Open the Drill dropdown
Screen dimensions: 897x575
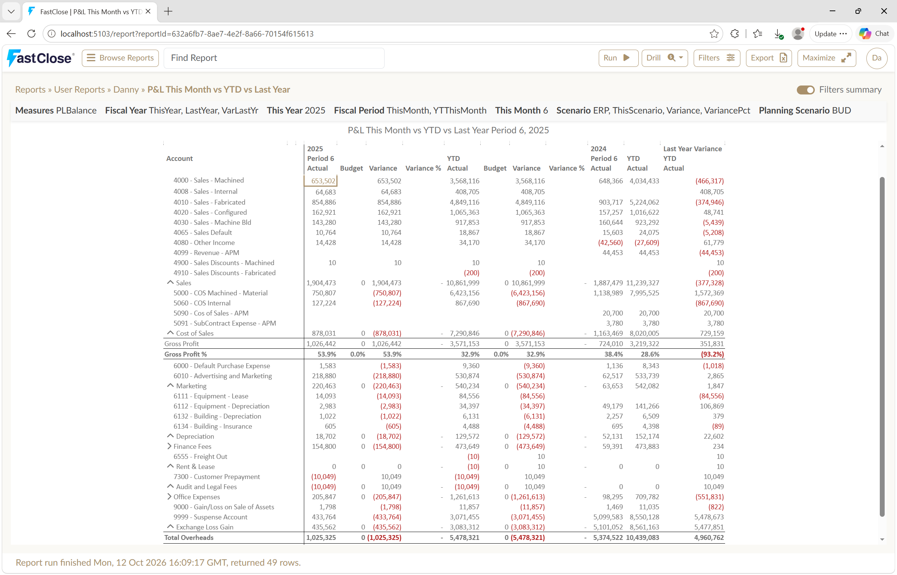click(665, 58)
